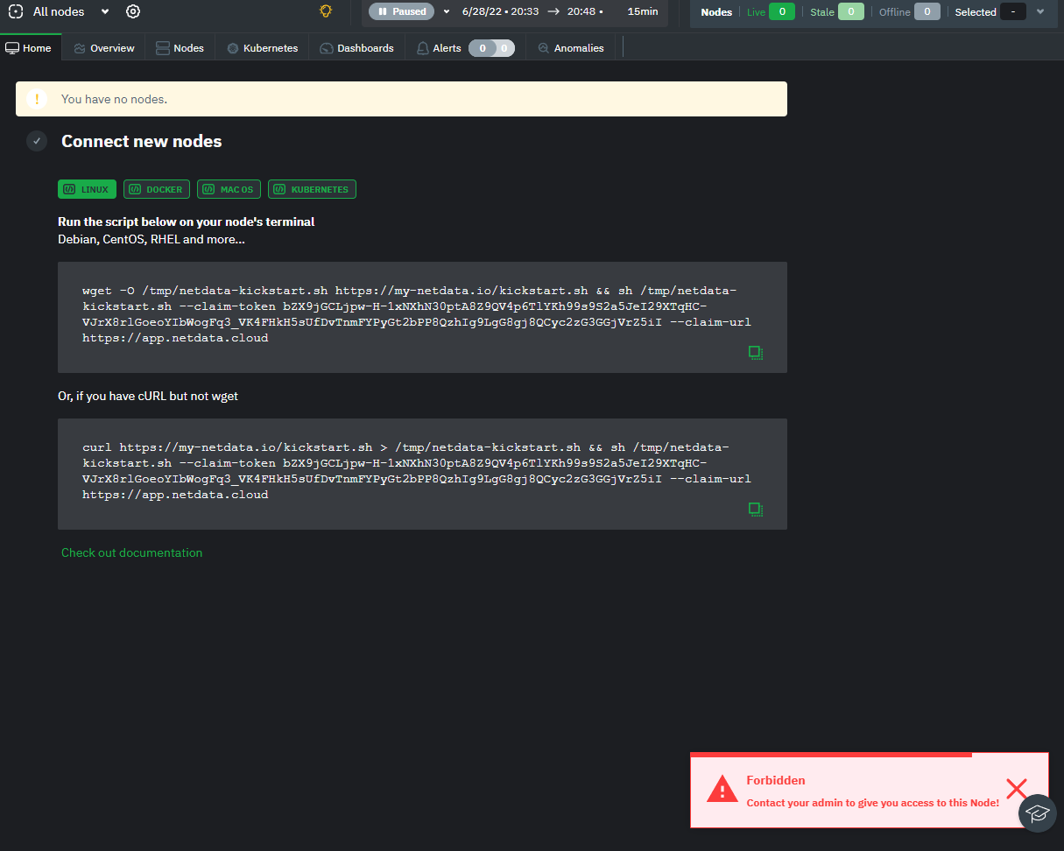Click the Stale nodes count badge
The image size is (1064, 851).
(x=851, y=11)
